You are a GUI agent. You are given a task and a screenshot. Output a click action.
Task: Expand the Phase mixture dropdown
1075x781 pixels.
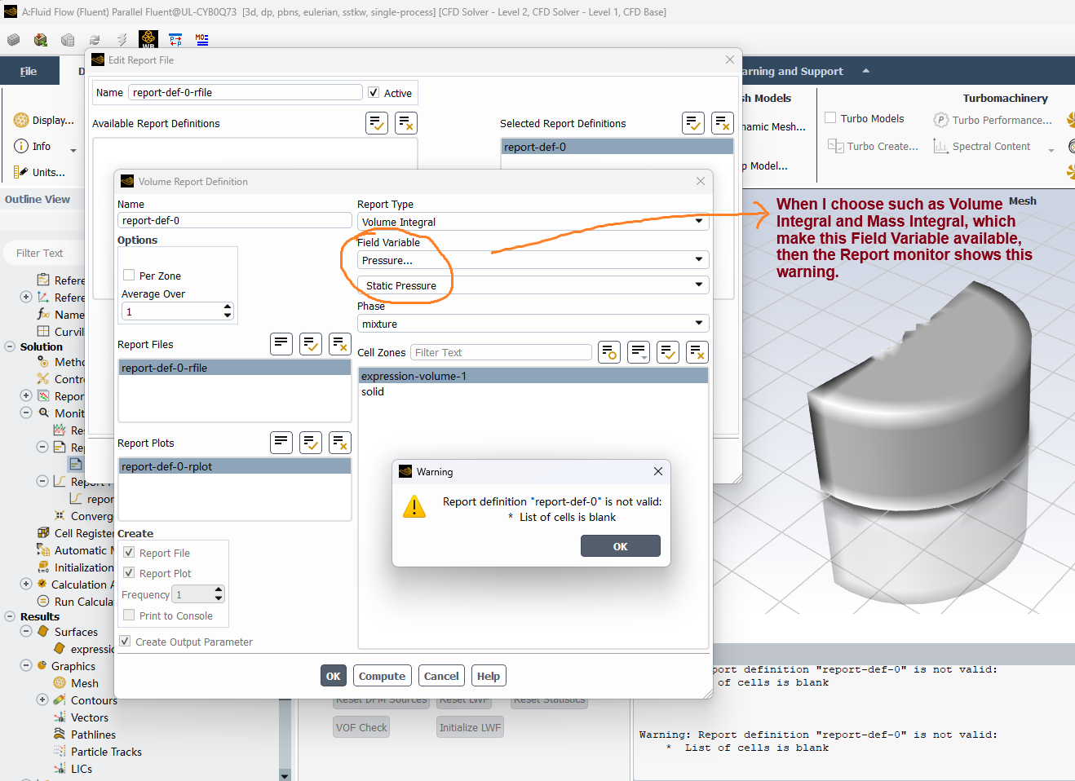(533, 324)
